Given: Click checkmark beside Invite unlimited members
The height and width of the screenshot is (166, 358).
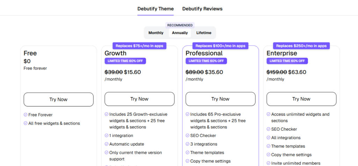Looking at the screenshot, I should 268,163.
